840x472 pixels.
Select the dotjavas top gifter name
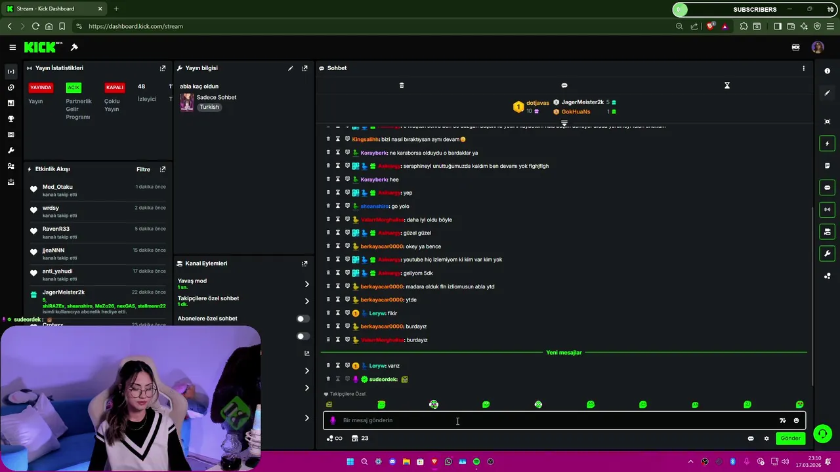537,103
